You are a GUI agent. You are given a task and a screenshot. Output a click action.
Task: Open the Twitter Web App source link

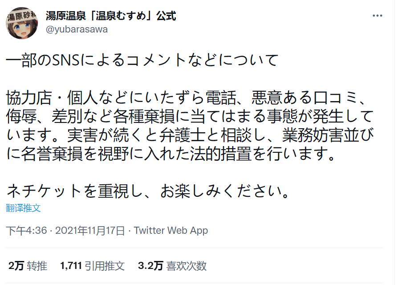tap(171, 231)
